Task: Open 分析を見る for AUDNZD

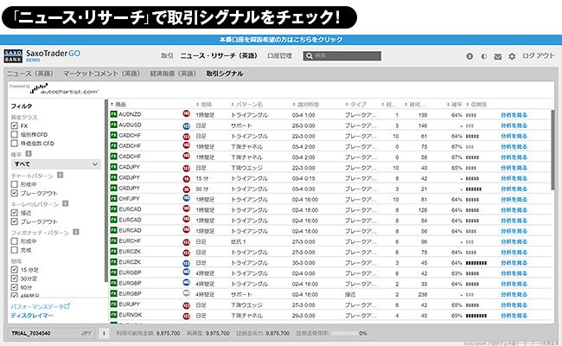Action: click(514, 115)
